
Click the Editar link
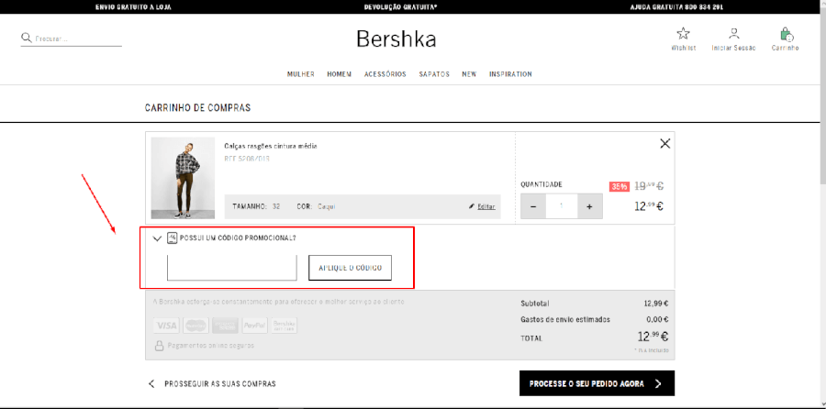[486, 207]
